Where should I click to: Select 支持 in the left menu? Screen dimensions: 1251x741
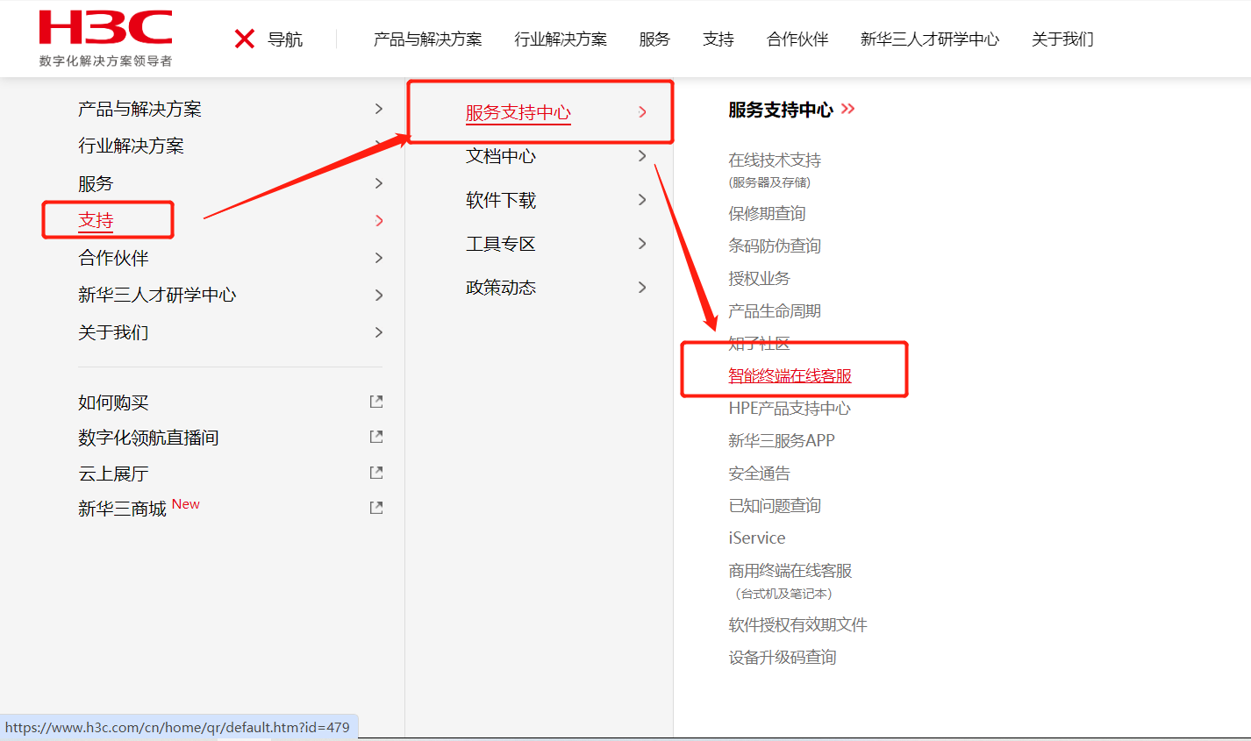96,220
